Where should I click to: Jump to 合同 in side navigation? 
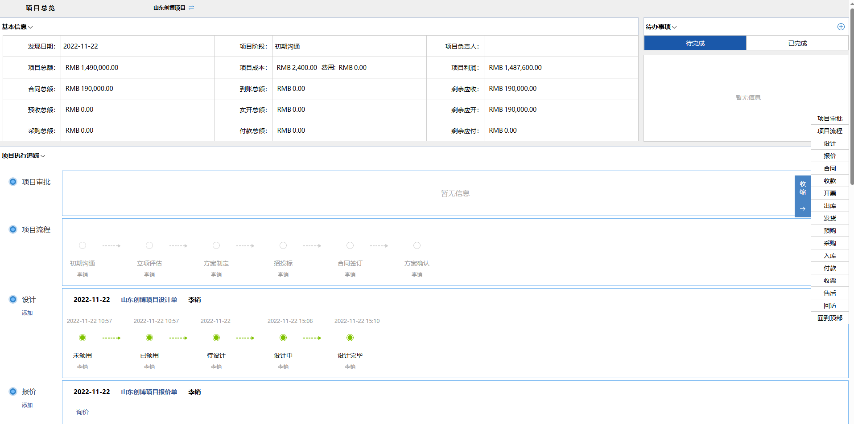(829, 168)
